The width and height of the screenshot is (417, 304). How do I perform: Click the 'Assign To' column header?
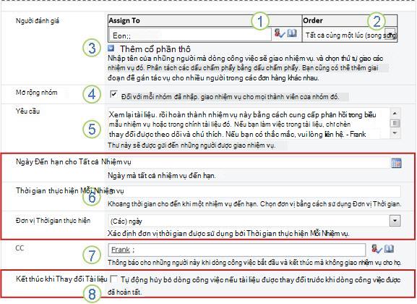(205, 20)
